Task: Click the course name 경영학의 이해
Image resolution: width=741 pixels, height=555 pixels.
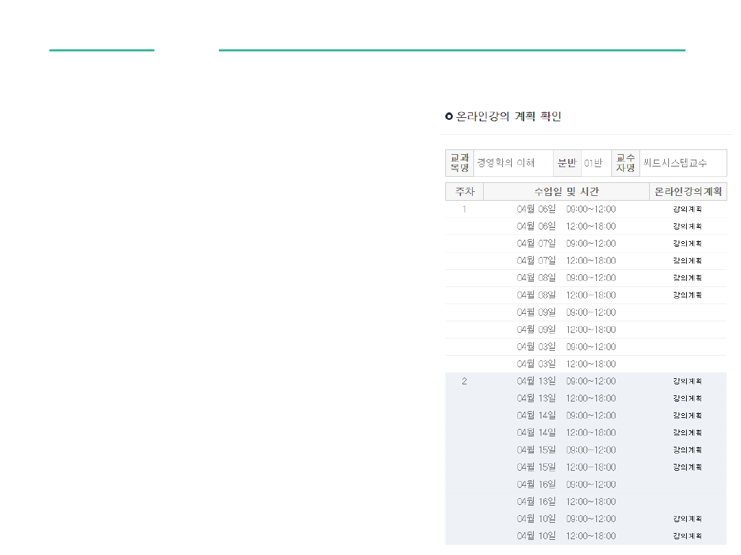Action: (506, 163)
